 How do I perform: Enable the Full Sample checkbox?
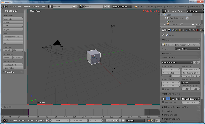[163, 102]
